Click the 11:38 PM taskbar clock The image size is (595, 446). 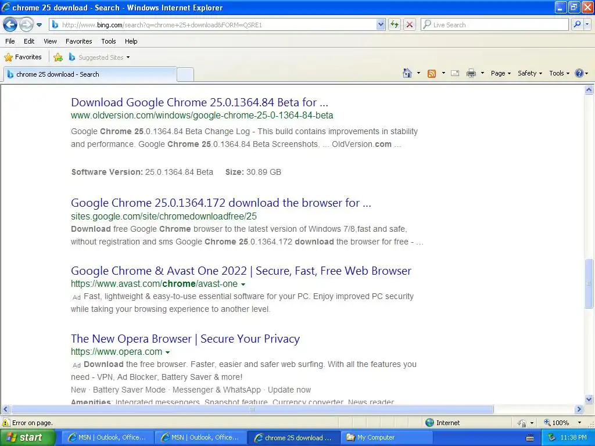point(574,438)
